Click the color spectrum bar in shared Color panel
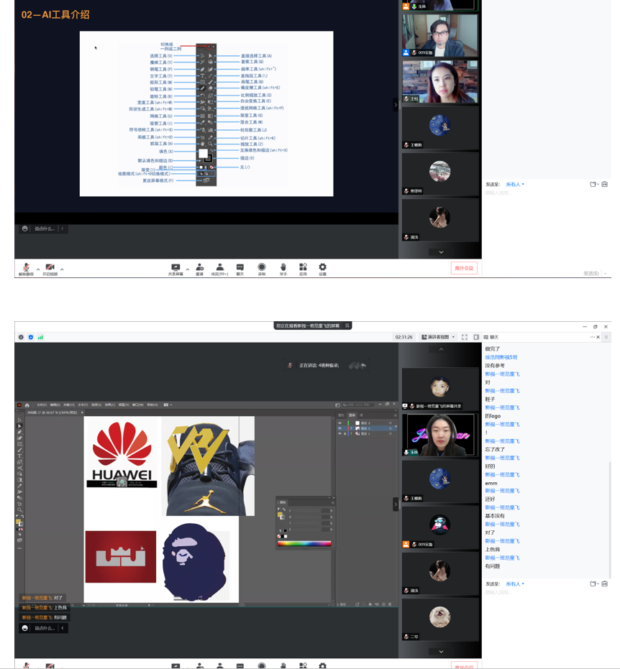 304,544
